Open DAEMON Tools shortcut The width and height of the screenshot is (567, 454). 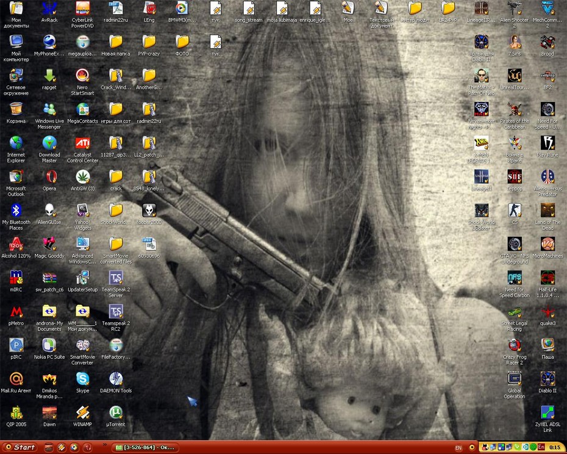tap(116, 383)
